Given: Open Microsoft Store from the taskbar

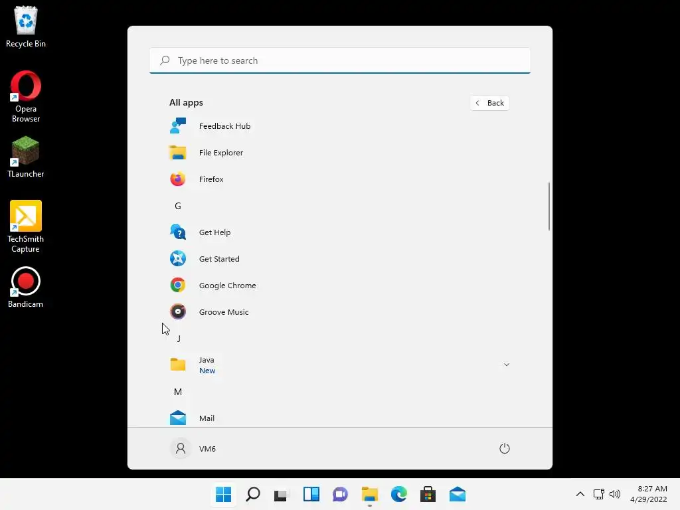Looking at the screenshot, I should pyautogui.click(x=428, y=494).
